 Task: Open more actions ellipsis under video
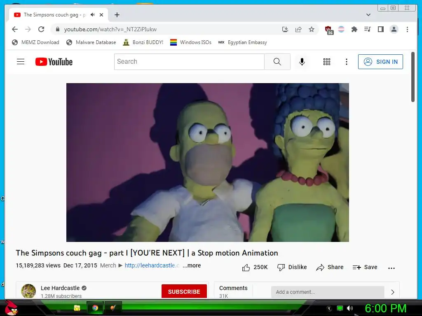(392, 268)
